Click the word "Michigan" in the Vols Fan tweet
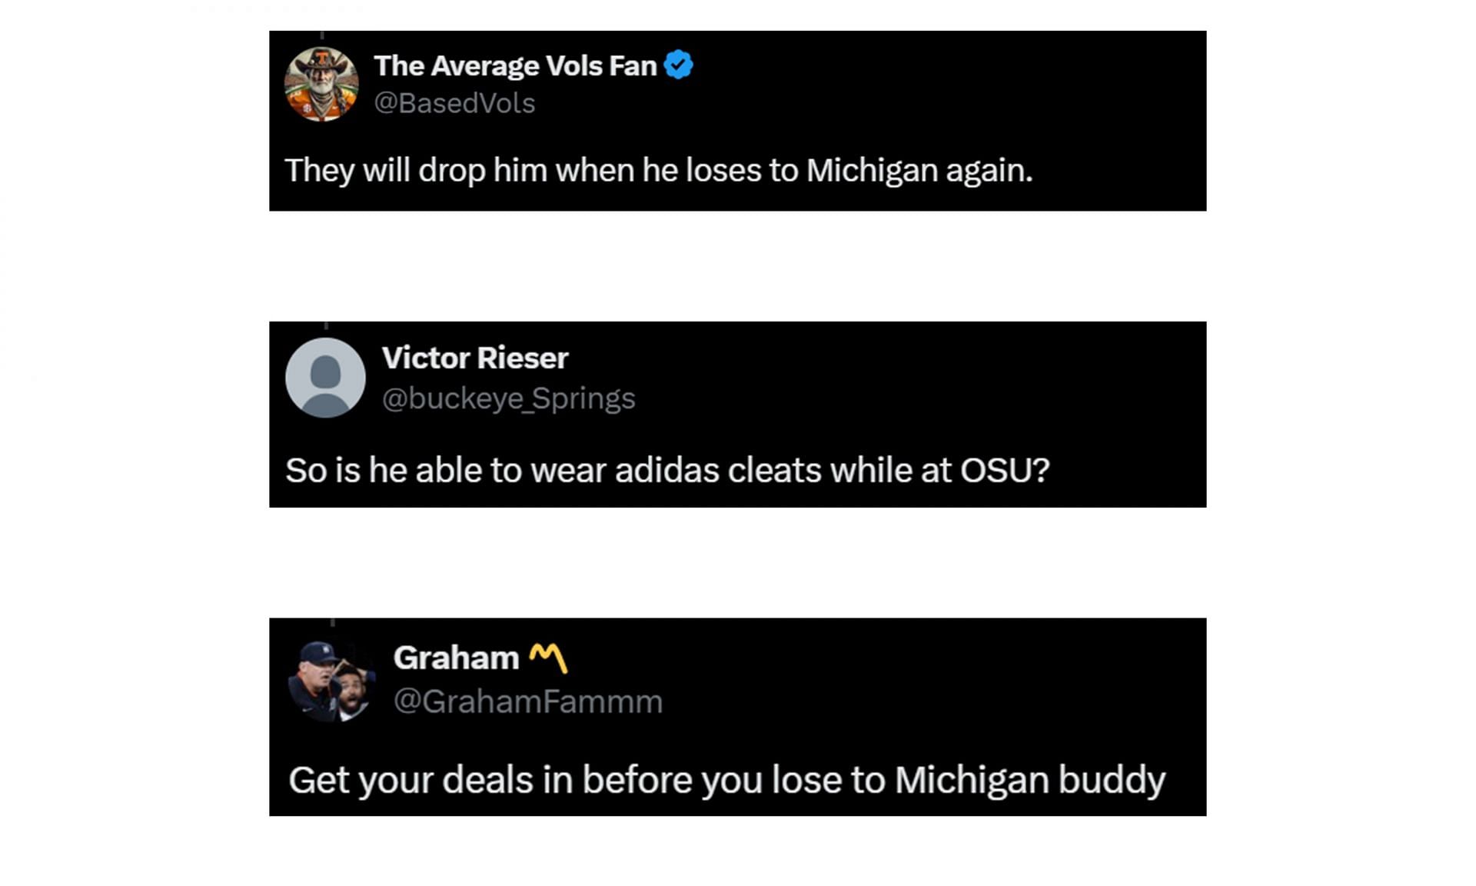This screenshot has height=886, width=1476. pyautogui.click(x=872, y=170)
